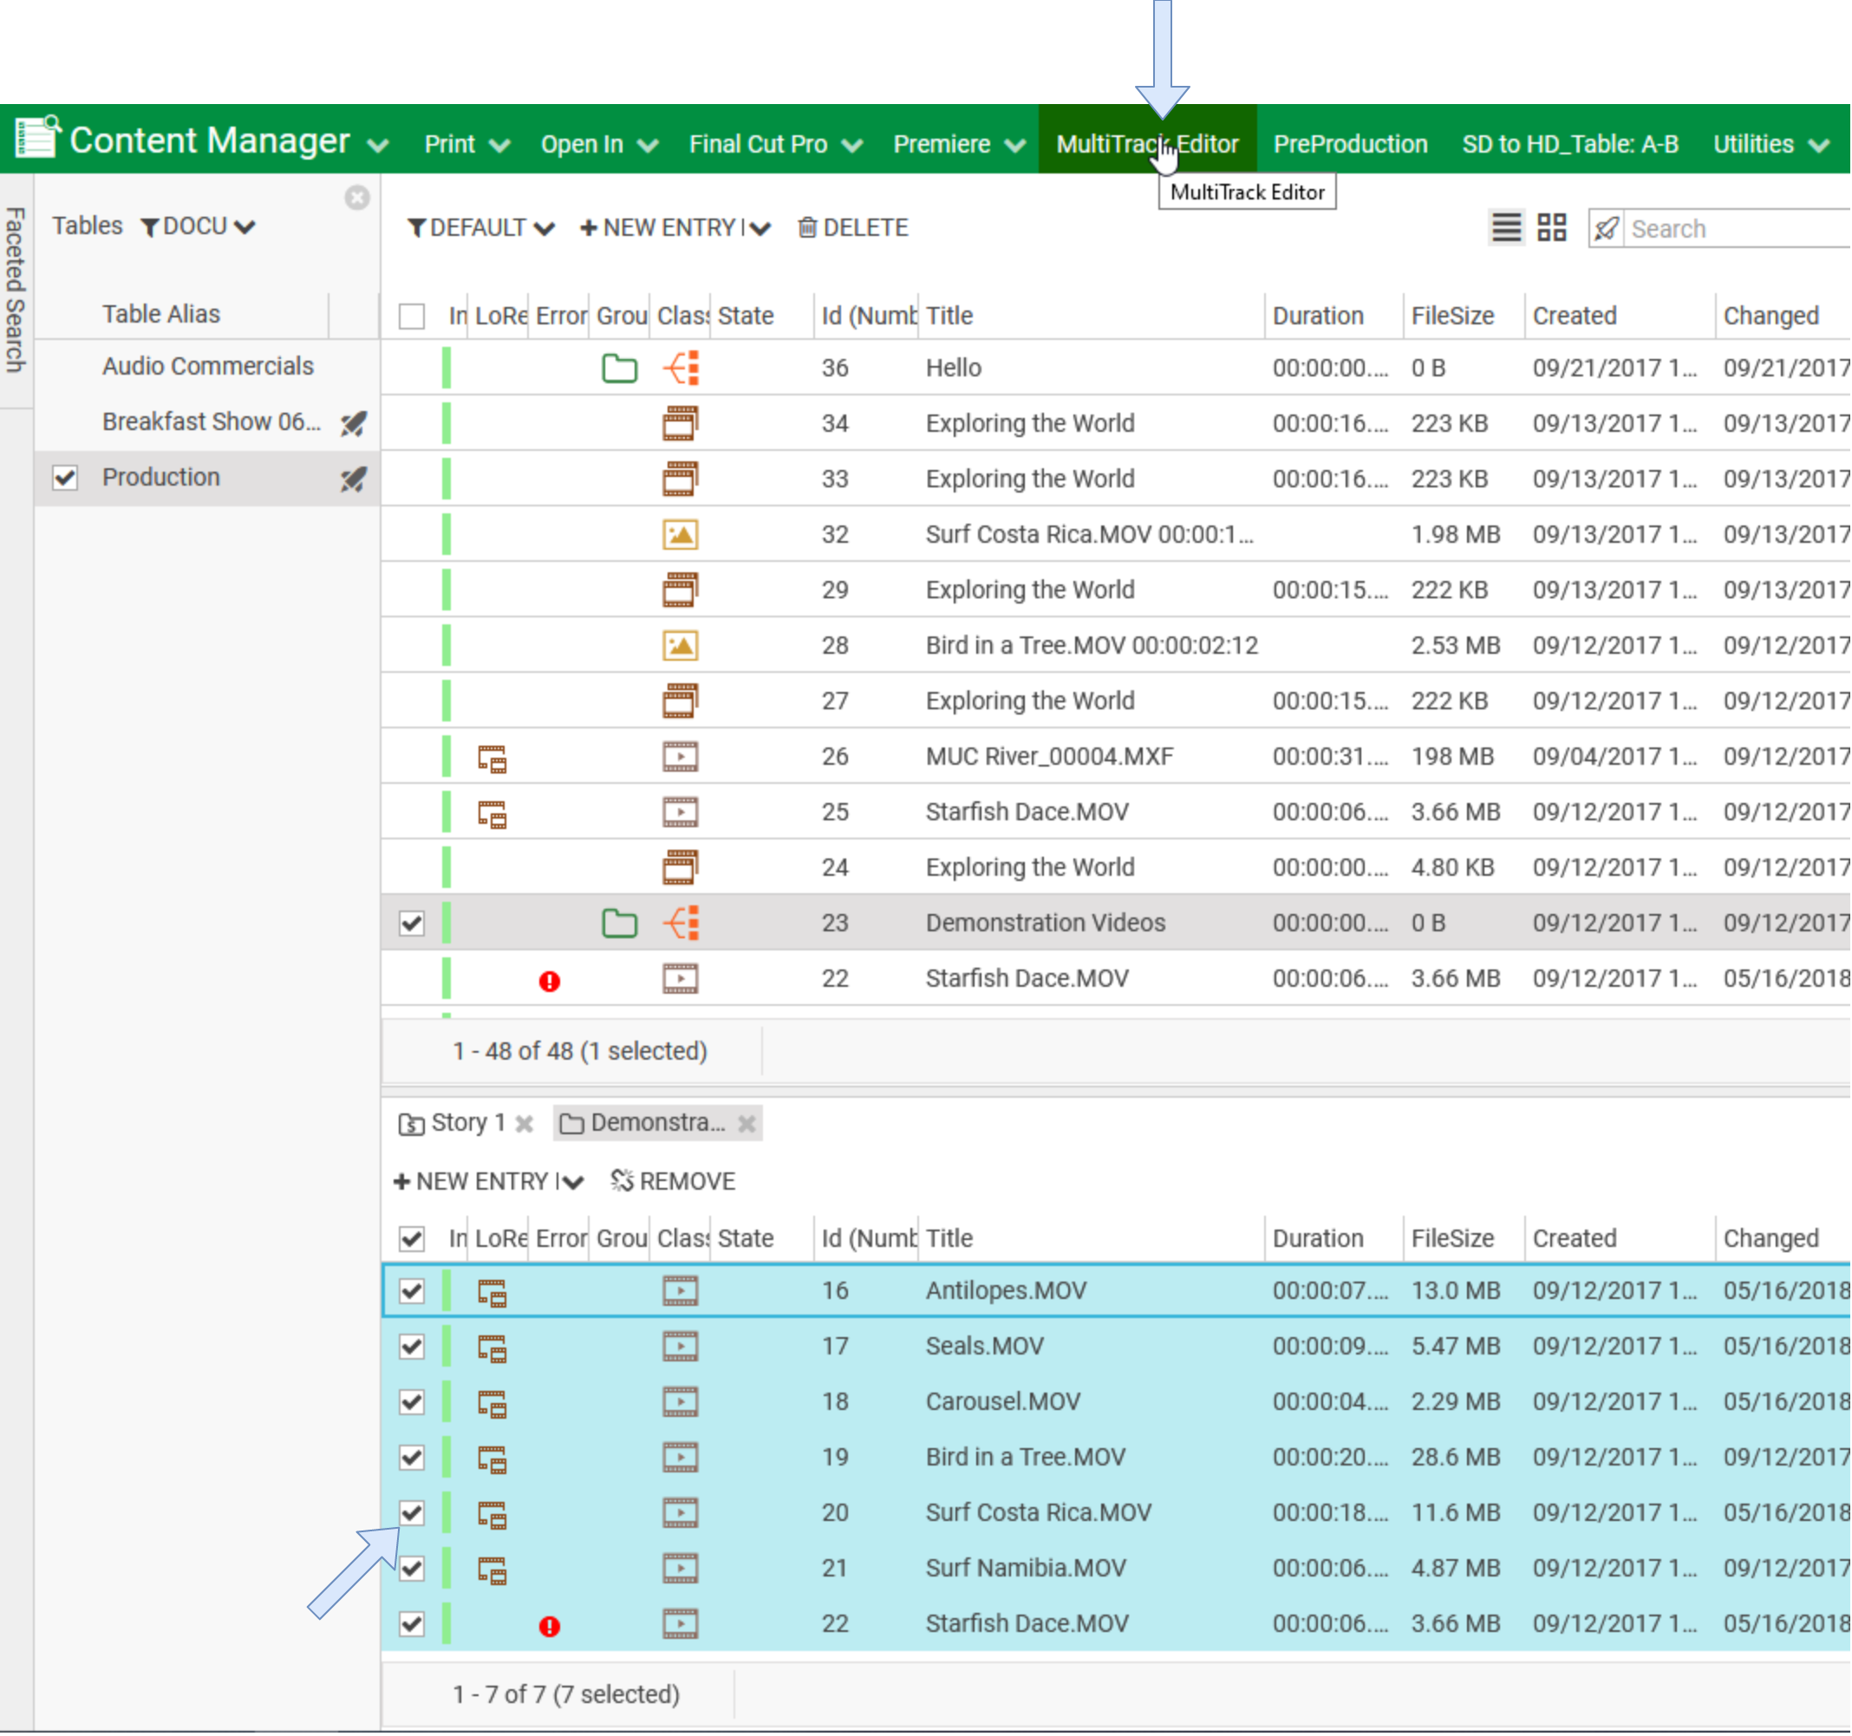Uncheck the Production table checkbox
Viewport: 1852px width, 1736px height.
click(x=65, y=478)
